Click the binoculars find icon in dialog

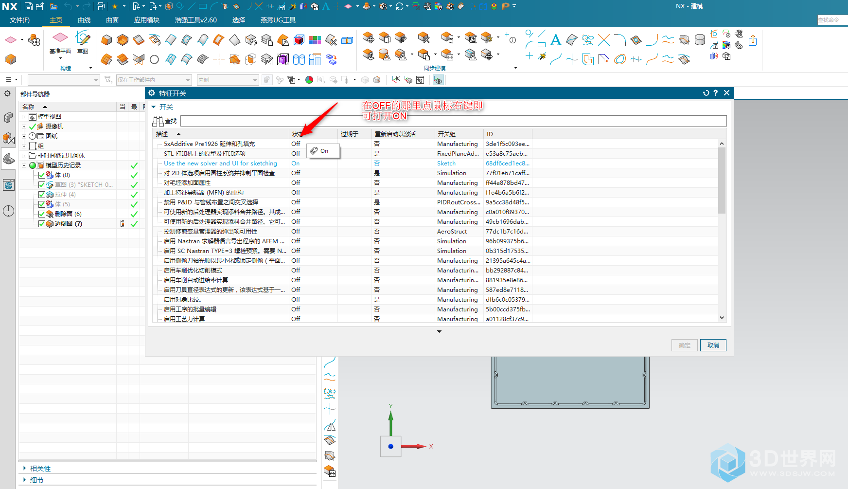point(158,121)
